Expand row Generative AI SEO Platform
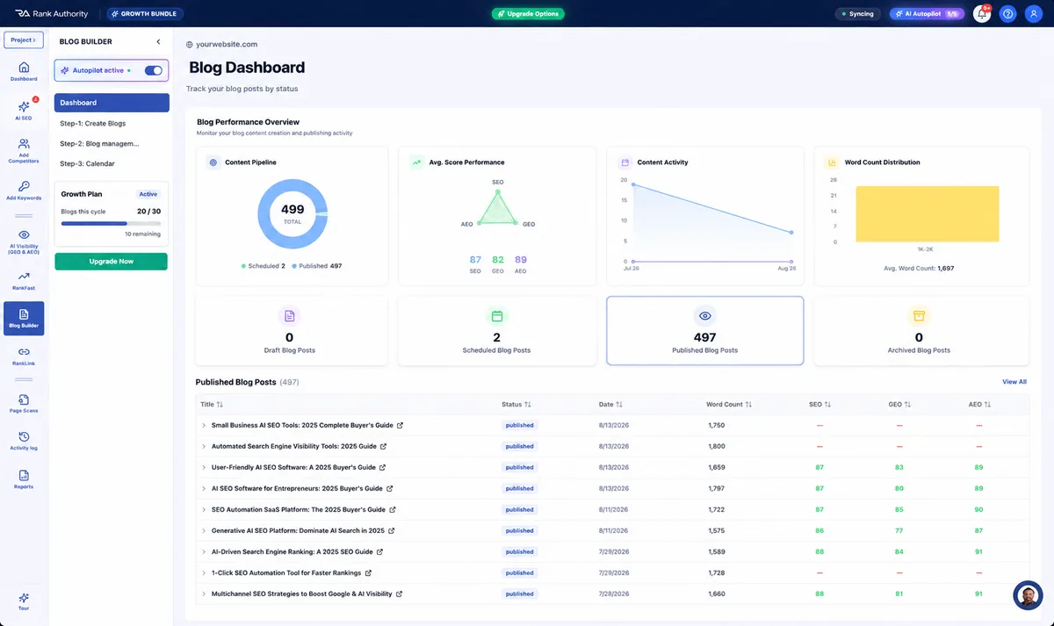The width and height of the screenshot is (1054, 626). [x=204, y=530]
